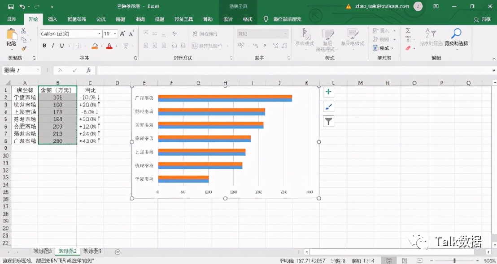Image resolution: width=497 pixels, height=264 pixels.
Task: Click the 共享 Share button
Action: coord(483,19)
